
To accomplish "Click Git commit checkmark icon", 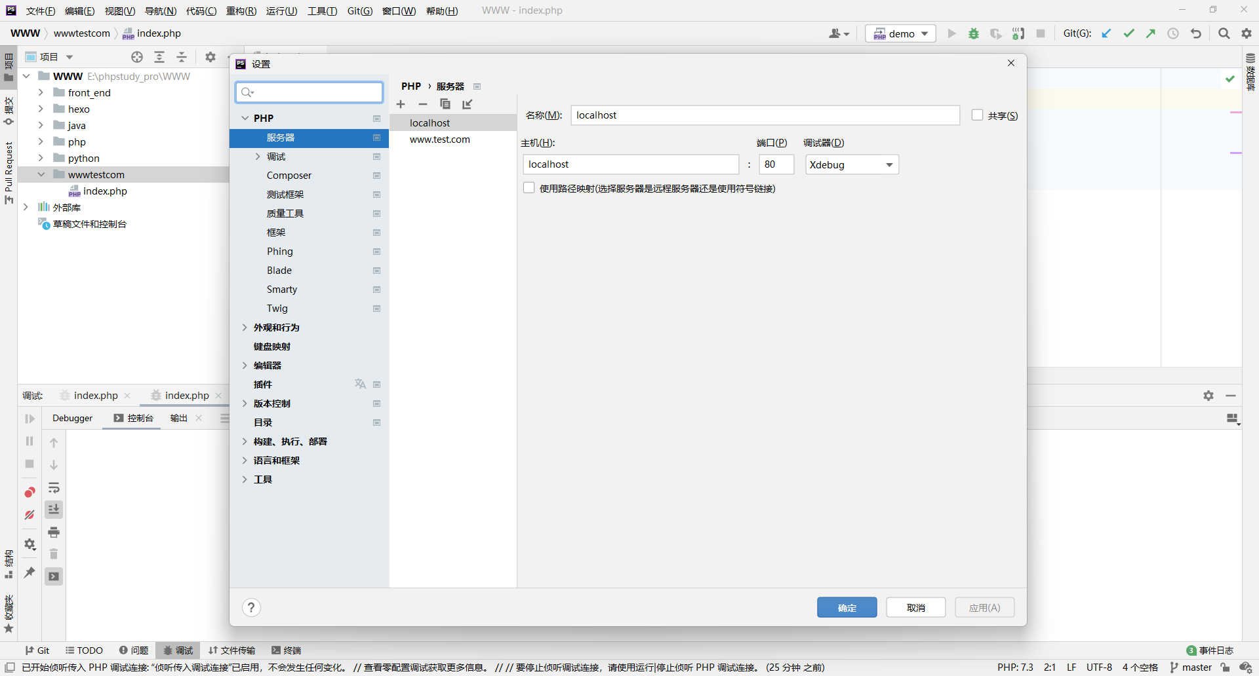I will (x=1129, y=33).
